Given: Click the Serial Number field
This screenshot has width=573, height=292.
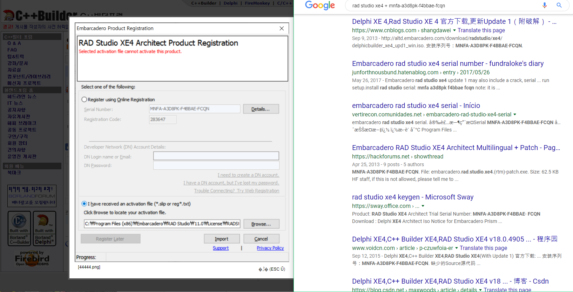Looking at the screenshot, I should click(195, 109).
